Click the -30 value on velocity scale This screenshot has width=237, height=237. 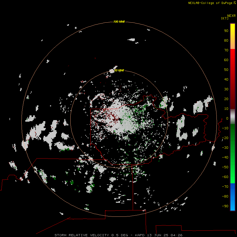point(225,148)
